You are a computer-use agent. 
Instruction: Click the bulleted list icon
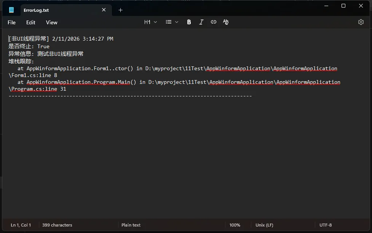pyautogui.click(x=169, y=22)
